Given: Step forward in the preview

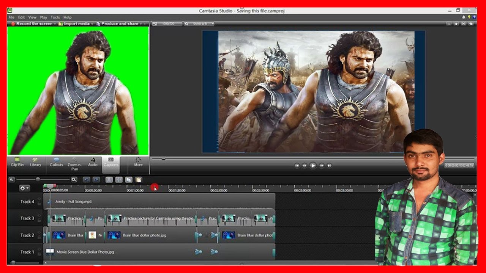Looking at the screenshot, I should [x=322, y=165].
